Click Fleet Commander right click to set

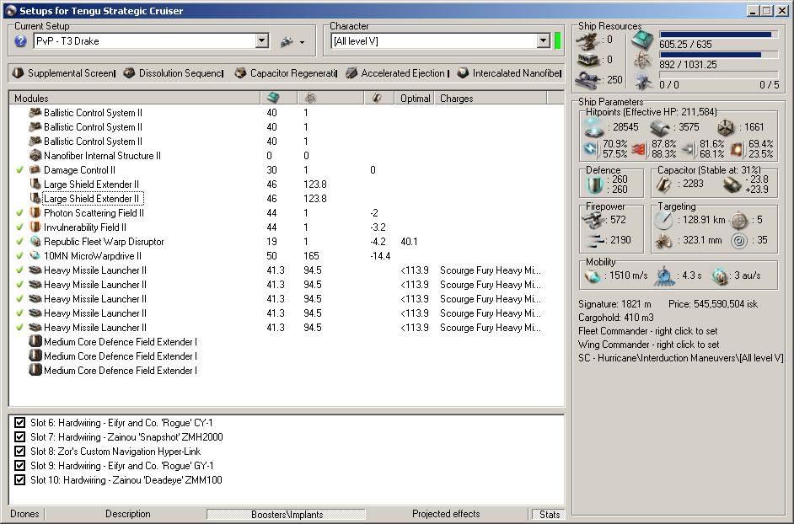pyautogui.click(x=648, y=331)
